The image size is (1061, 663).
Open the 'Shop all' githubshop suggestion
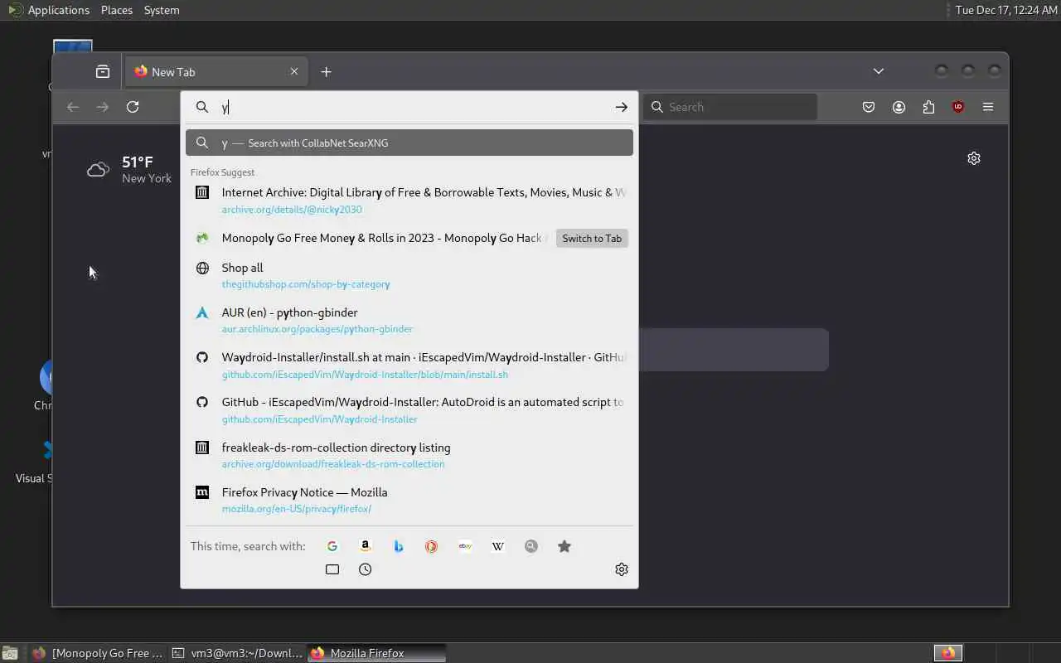[409, 276]
